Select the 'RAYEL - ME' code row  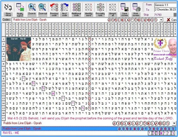point(89,133)
